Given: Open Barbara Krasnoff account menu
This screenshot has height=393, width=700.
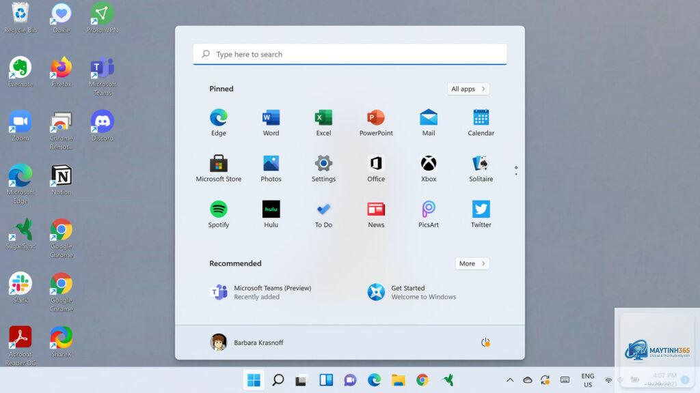Looking at the screenshot, I should (246, 343).
